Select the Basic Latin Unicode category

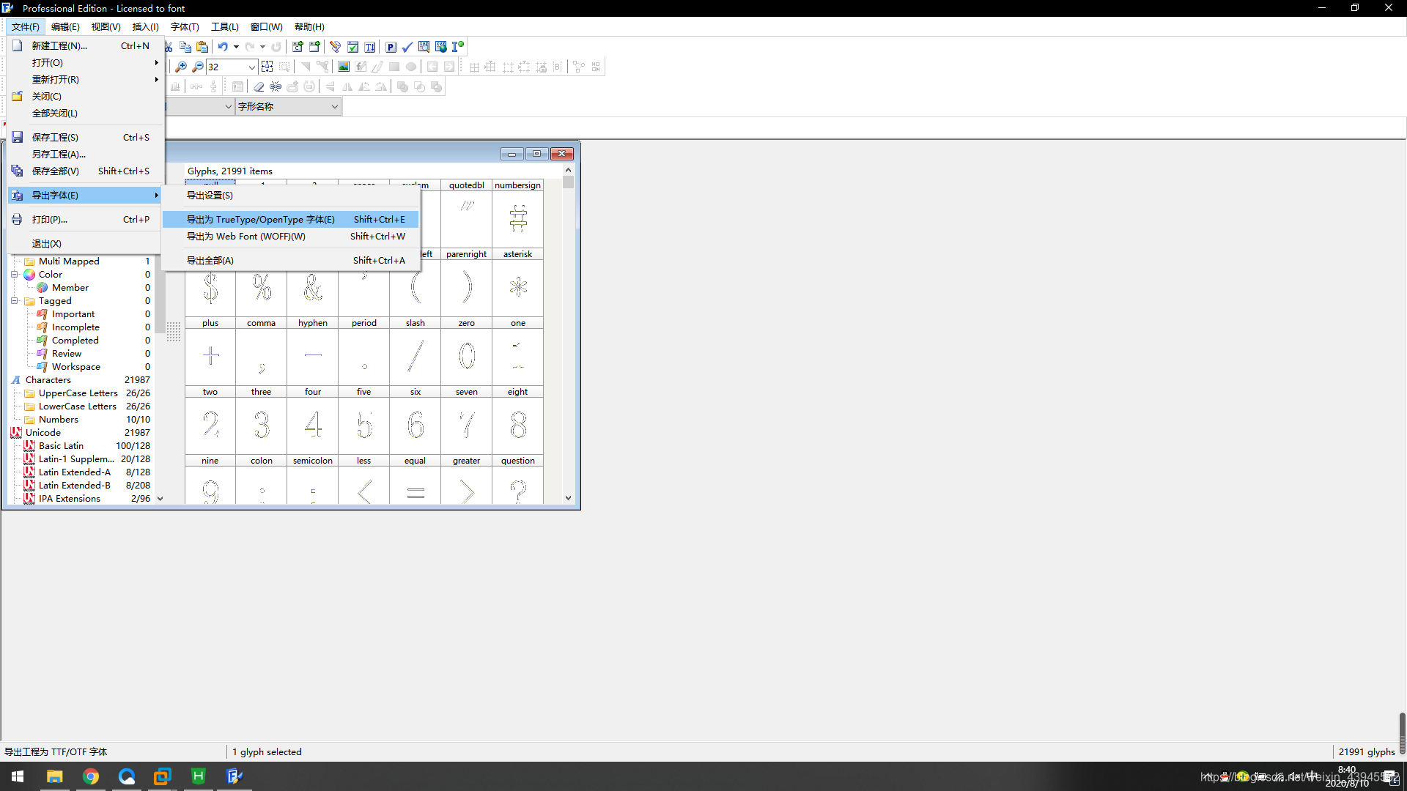(x=61, y=446)
